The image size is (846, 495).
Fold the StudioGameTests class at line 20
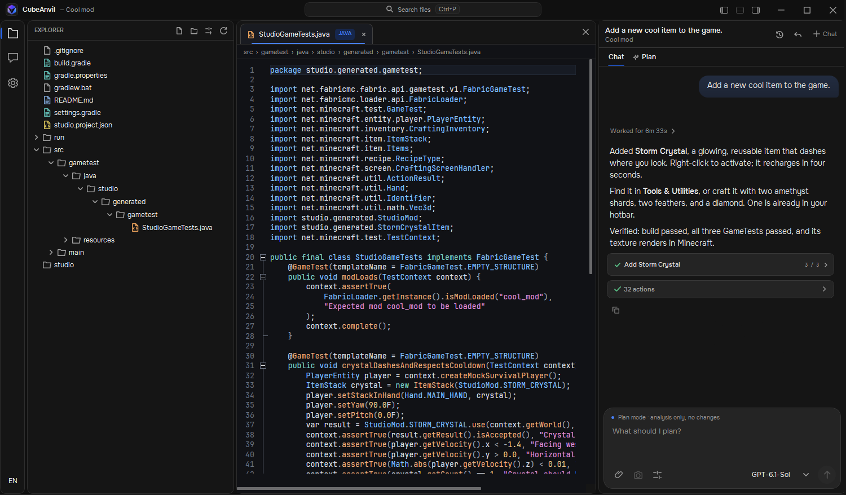click(x=263, y=257)
